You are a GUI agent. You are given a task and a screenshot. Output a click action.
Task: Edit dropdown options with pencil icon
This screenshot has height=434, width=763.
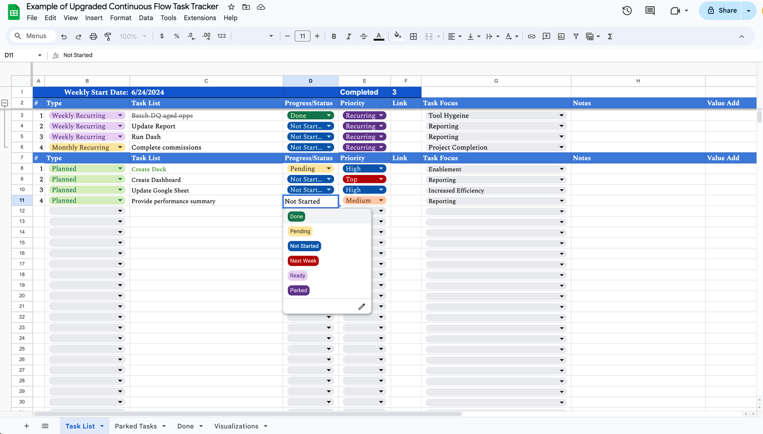coord(362,306)
